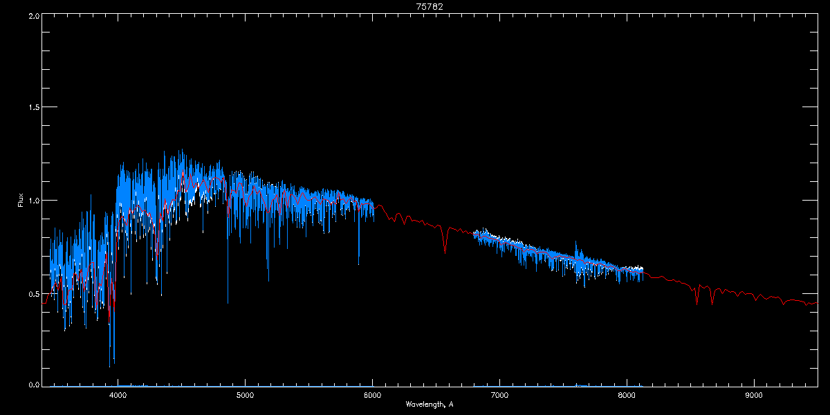This screenshot has width=830, height=415.
Task: Click the Flux axis label
Action: coord(20,200)
